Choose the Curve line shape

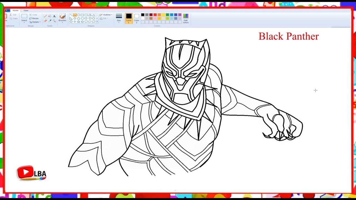point(75,15)
